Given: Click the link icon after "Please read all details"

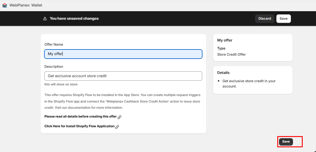Looking at the screenshot, I should tap(119, 117).
